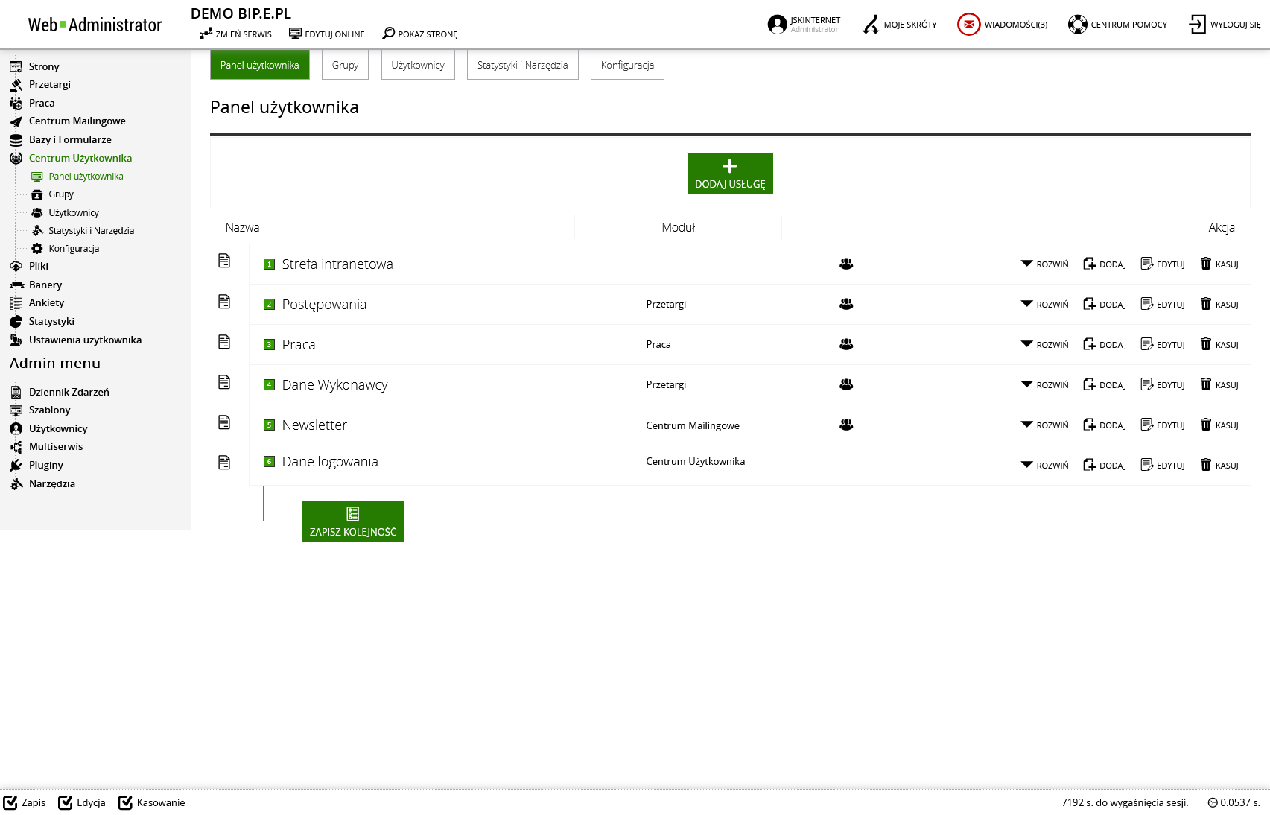Click the document icon beside Dane Wykonawcy
1270x815 pixels.
(224, 382)
